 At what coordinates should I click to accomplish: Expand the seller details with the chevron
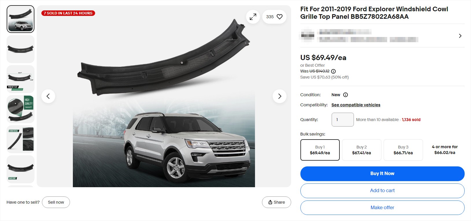pos(460,36)
